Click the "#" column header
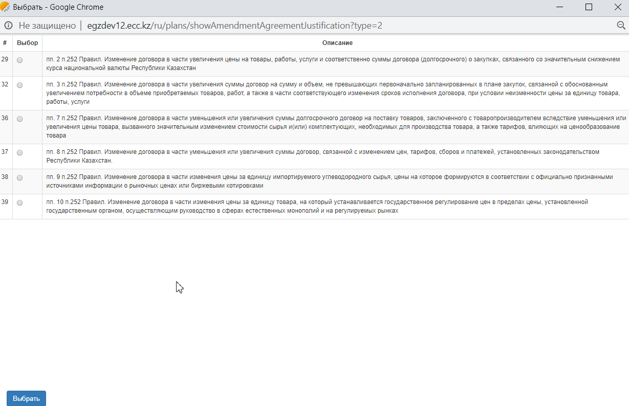The image size is (629, 406). (x=5, y=43)
